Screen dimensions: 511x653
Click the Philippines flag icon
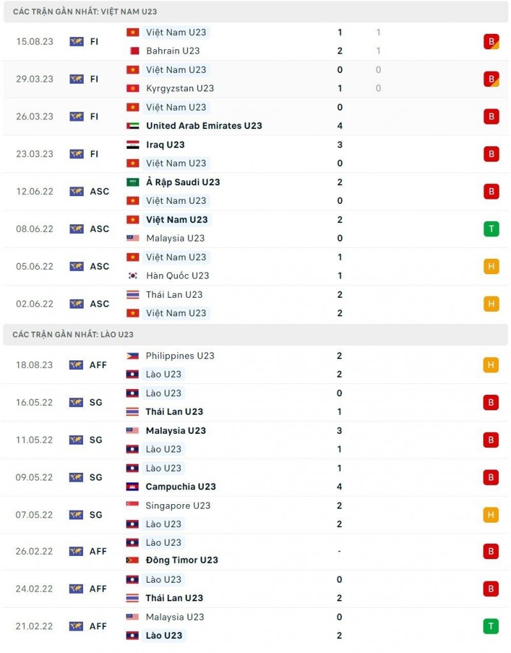click(132, 356)
